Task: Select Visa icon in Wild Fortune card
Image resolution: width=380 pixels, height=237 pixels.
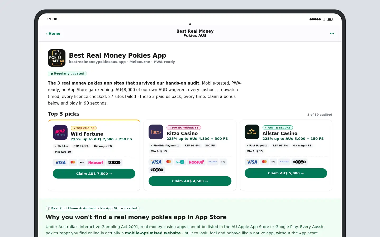Action: pyautogui.click(x=60, y=162)
